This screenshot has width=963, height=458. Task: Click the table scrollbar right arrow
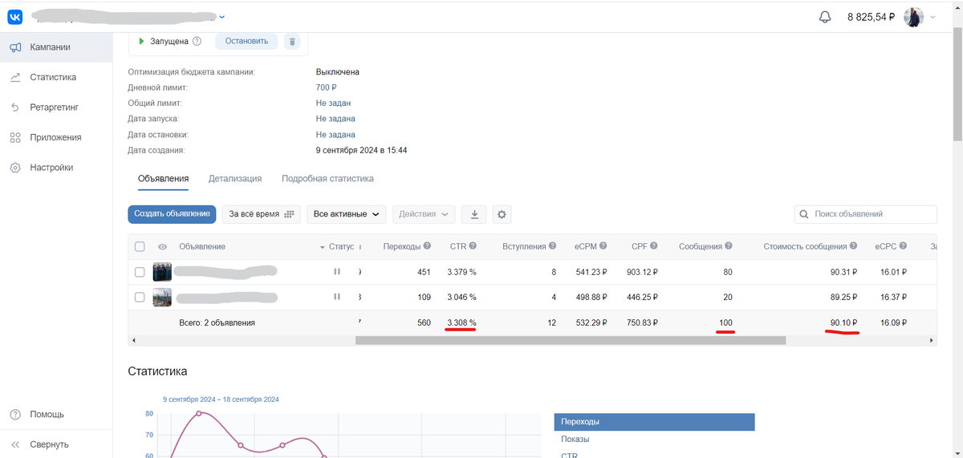point(933,340)
